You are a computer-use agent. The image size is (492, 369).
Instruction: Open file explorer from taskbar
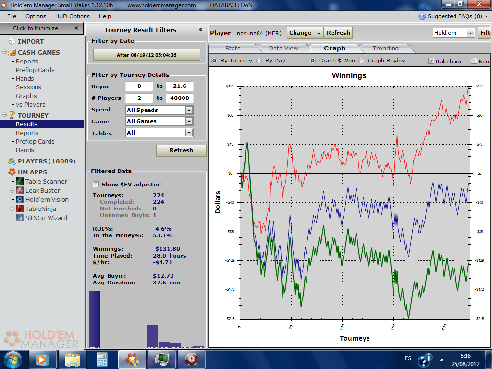point(72,359)
